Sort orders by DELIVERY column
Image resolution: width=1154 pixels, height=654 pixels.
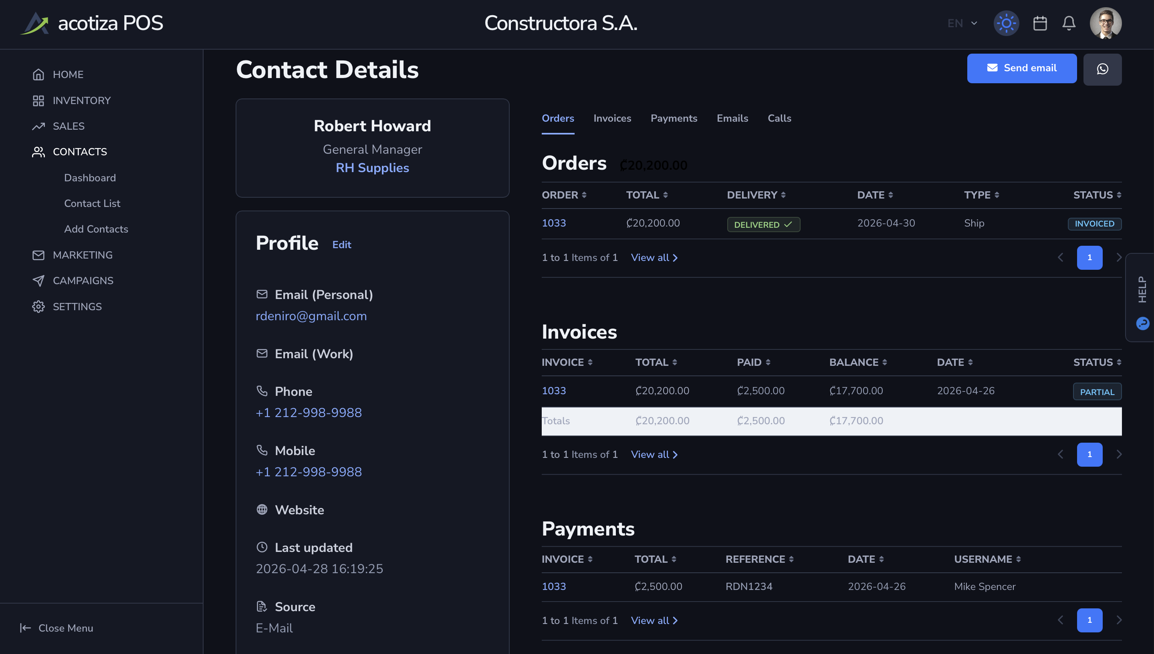[756, 195]
